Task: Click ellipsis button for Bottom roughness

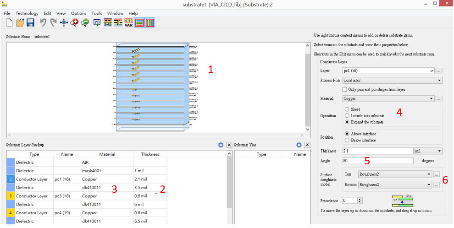Action: coord(437,185)
